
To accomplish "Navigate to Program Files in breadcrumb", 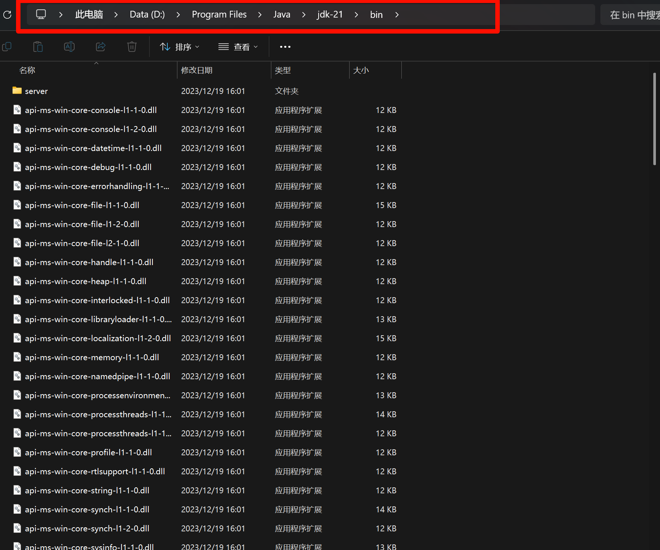I will tap(219, 15).
